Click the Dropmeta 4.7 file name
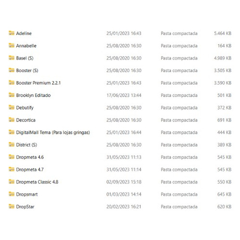The width and height of the screenshot is (240, 240). 30,169
